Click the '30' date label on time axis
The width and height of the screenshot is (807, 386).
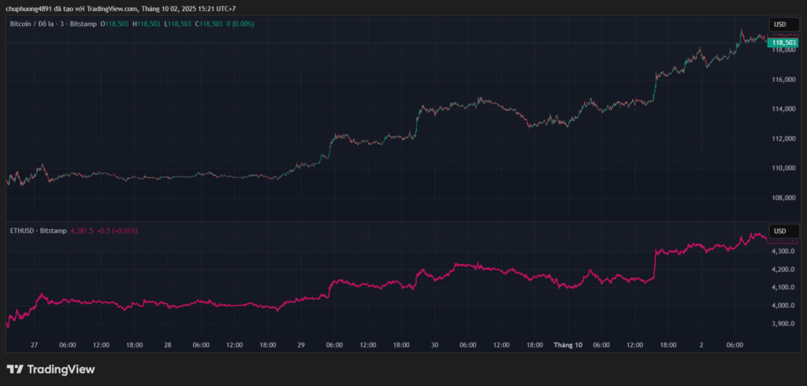[434, 344]
